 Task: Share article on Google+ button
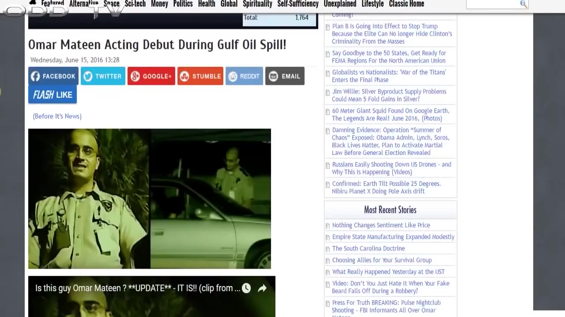point(151,76)
